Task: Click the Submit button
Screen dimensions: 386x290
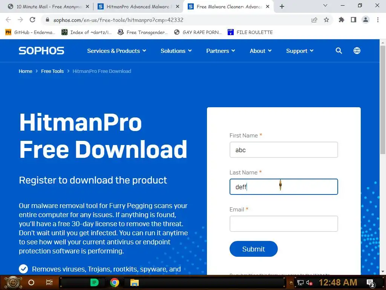Action: tap(254, 249)
